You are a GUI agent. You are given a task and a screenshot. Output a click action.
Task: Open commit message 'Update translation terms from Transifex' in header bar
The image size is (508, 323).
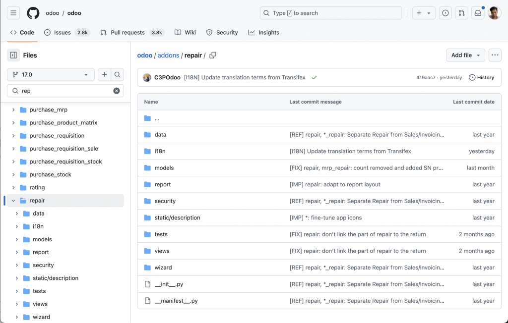(245, 78)
